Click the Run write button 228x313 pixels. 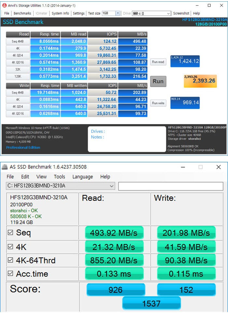158,103
